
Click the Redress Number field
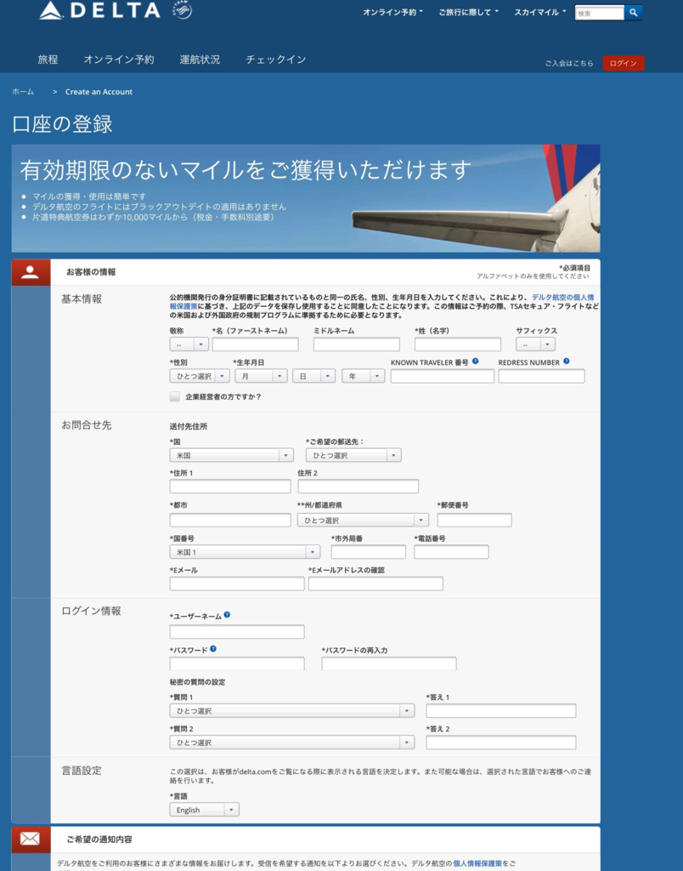coord(541,376)
